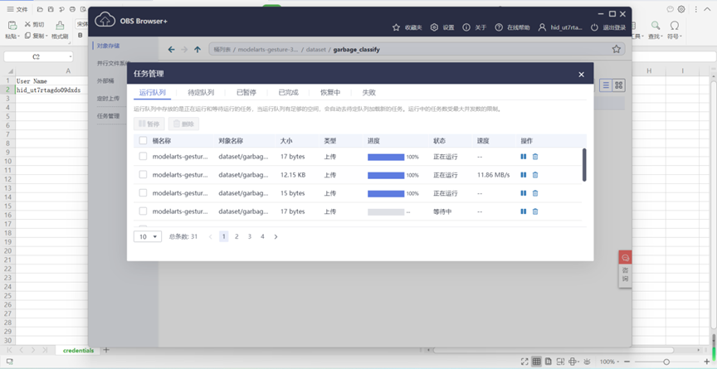Image resolution: width=717 pixels, height=369 pixels.
Task: Click the task list vertical scrollbar
Action: coord(584,164)
